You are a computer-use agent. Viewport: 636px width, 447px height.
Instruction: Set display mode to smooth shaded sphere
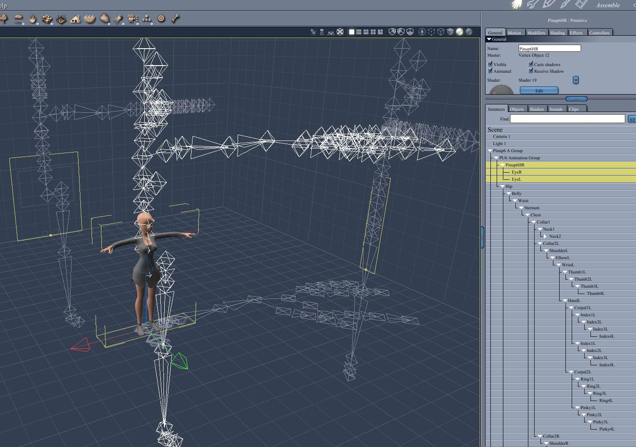[460, 32]
